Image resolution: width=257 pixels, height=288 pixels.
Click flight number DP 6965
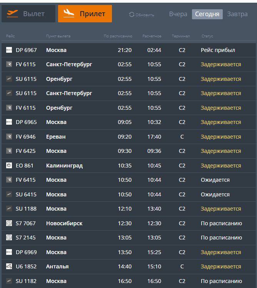pyautogui.click(x=26, y=122)
